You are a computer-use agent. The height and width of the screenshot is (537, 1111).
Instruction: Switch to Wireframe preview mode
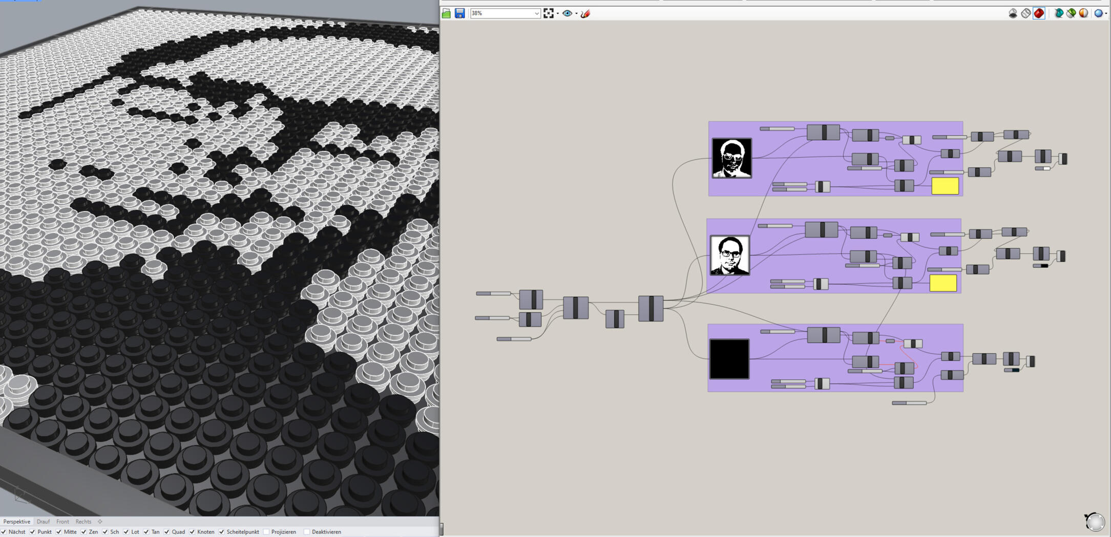(1025, 13)
